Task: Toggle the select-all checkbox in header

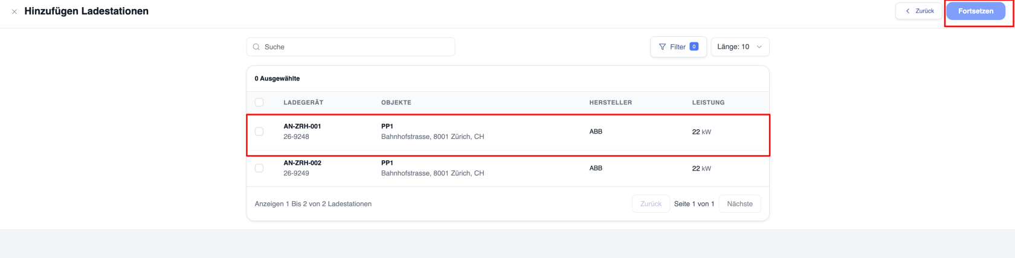Action: [259, 102]
